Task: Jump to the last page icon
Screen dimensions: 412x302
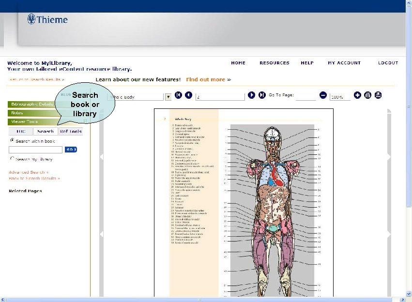Action: pyautogui.click(x=261, y=95)
